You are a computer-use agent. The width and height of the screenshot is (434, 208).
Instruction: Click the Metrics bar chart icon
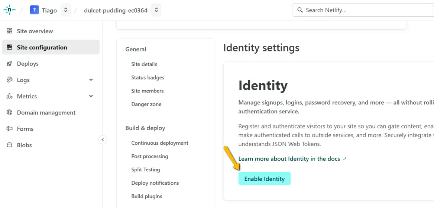9,96
